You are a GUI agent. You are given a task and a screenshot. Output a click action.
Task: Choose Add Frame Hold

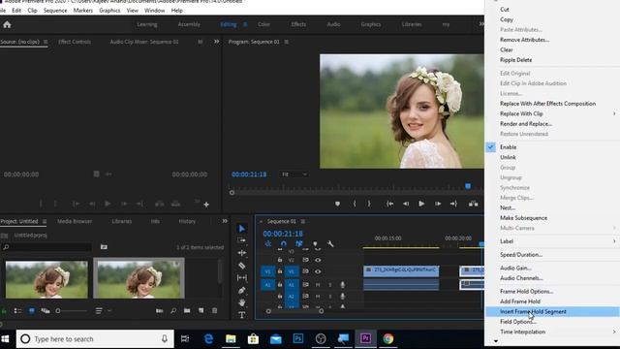520,301
